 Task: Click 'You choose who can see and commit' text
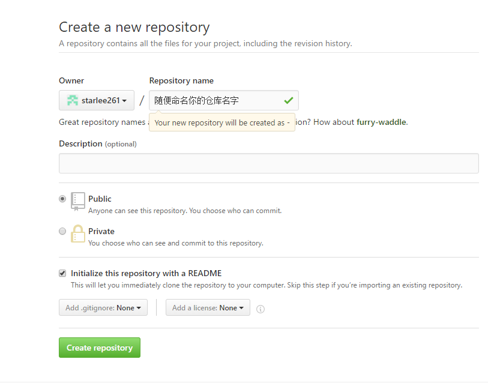[176, 243]
